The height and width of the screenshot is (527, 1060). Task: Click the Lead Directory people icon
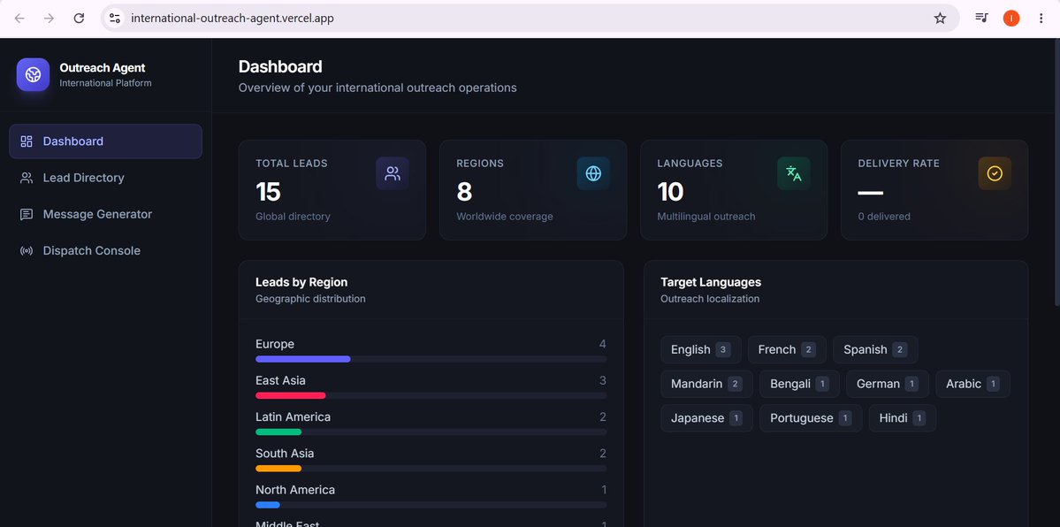(x=27, y=178)
